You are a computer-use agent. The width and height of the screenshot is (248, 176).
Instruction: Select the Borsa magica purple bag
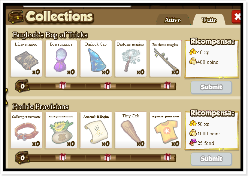pos(61,59)
